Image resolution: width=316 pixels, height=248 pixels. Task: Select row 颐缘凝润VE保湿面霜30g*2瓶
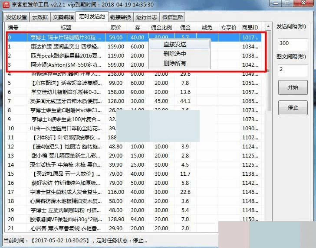134,219
